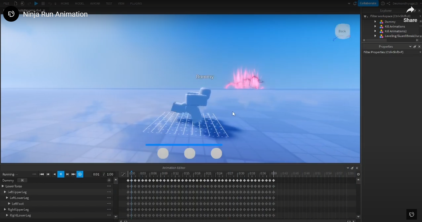Image resolution: width=422 pixels, height=222 pixels.
Task: Expand Kill Animations in Explorer
Action: point(375,26)
